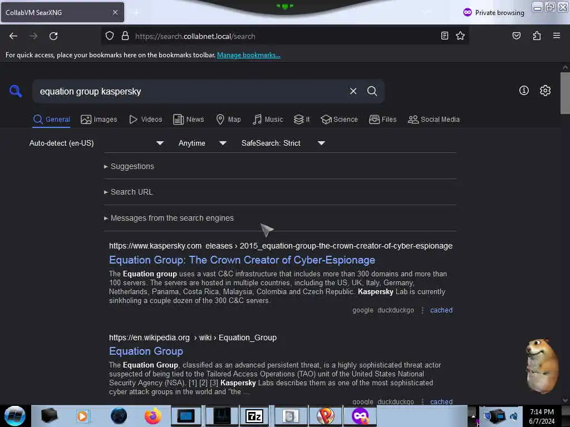The image size is (570, 427).
Task: Open SearXNG preferences gear
Action: (545, 91)
